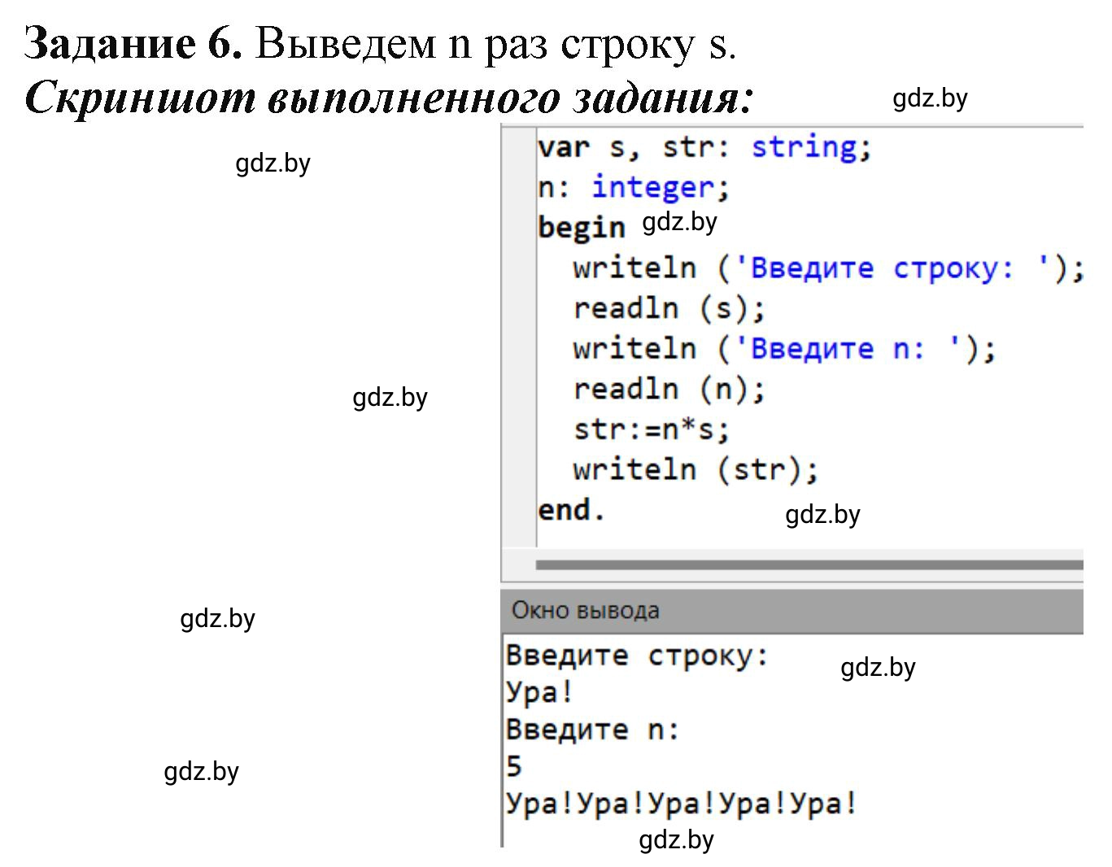Click the code line 'var s, str: string;'

pyautogui.click(x=704, y=147)
